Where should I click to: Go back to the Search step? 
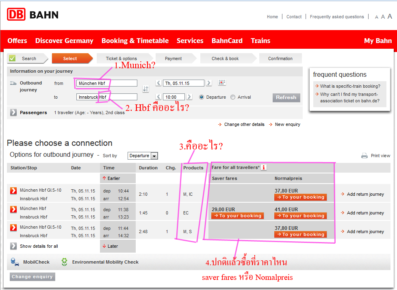coord(27,58)
